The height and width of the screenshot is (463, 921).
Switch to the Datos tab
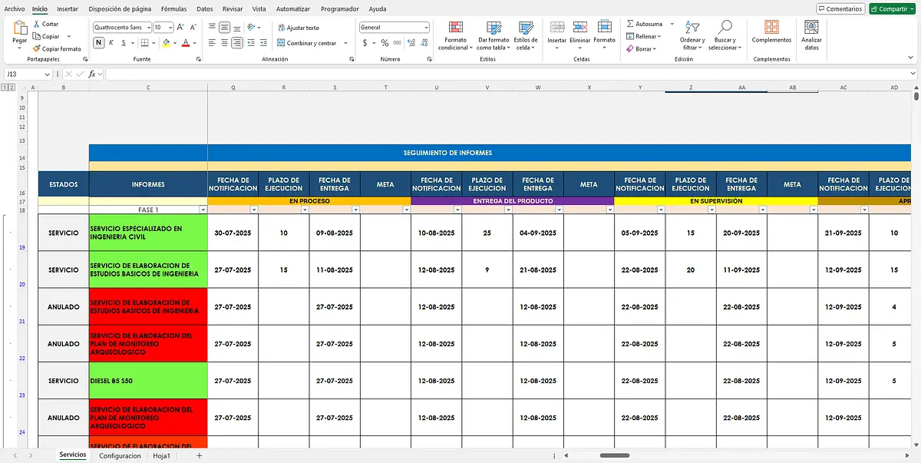click(205, 8)
